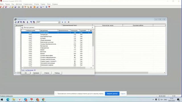Select the Математика row
This screenshot has height=102, width=182.
coord(57,46)
